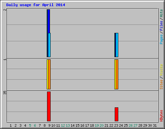
Task: Click the 'Files' legend label
Action: (x=161, y=26)
